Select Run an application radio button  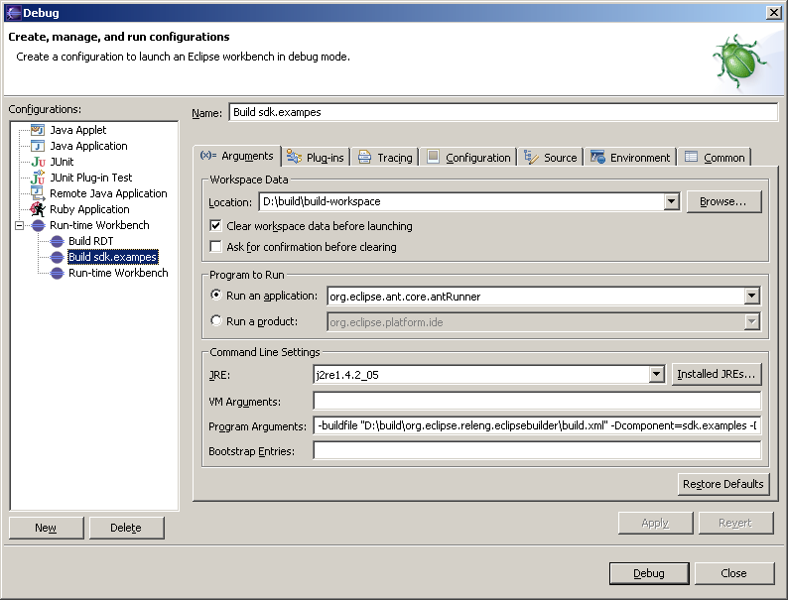click(x=216, y=295)
